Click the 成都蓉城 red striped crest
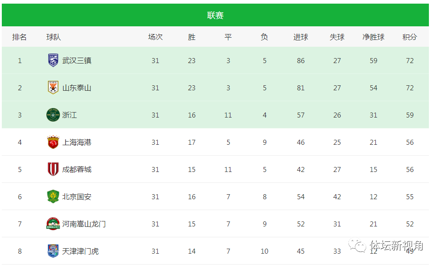Viewport: 438px width, 265px height. (53, 169)
